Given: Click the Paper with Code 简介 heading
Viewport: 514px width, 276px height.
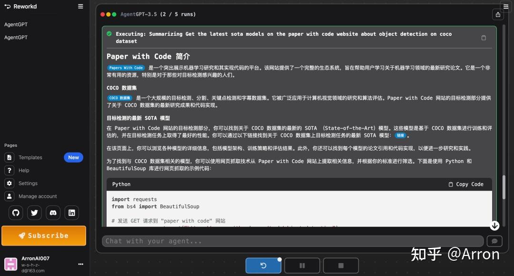Looking at the screenshot, I should point(148,56).
